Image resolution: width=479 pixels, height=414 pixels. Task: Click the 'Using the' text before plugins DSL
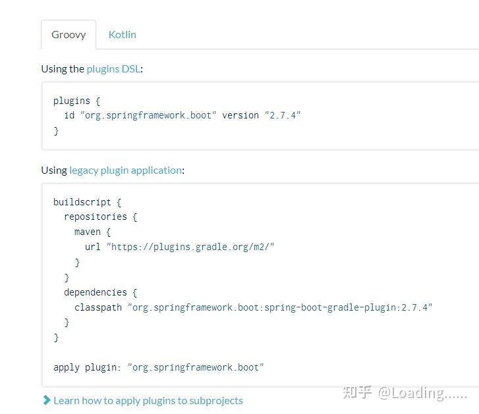point(63,68)
